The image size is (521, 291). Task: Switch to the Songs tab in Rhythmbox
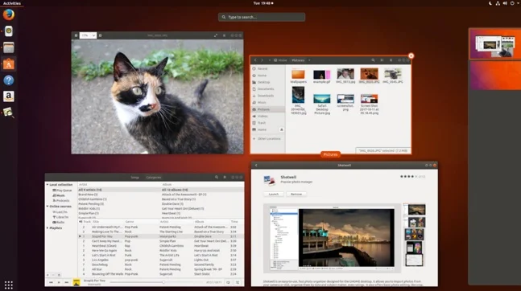135,177
